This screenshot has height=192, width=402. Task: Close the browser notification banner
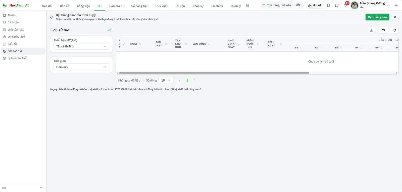point(395,17)
